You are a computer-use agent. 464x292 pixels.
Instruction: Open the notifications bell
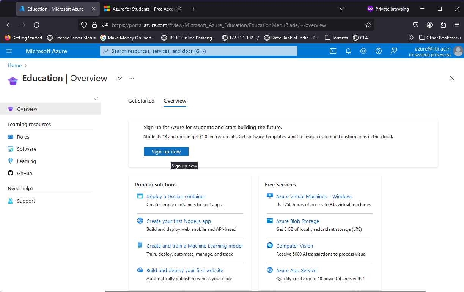348,51
